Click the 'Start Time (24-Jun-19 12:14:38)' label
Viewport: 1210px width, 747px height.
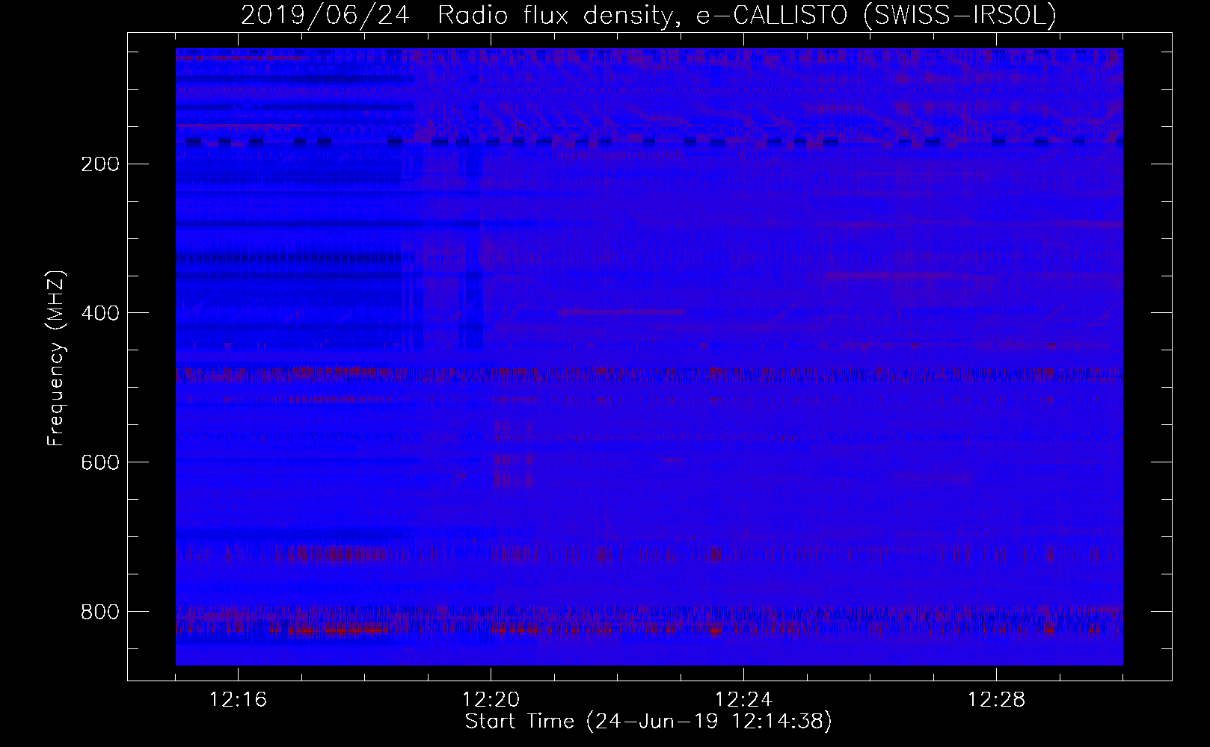(648, 722)
